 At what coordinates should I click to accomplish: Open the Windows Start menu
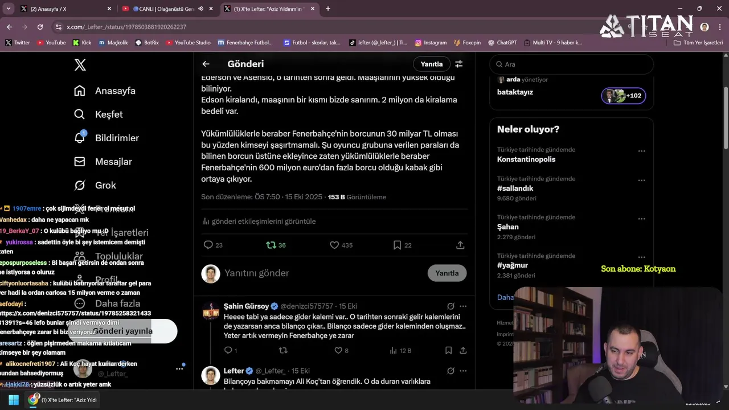[x=14, y=400]
